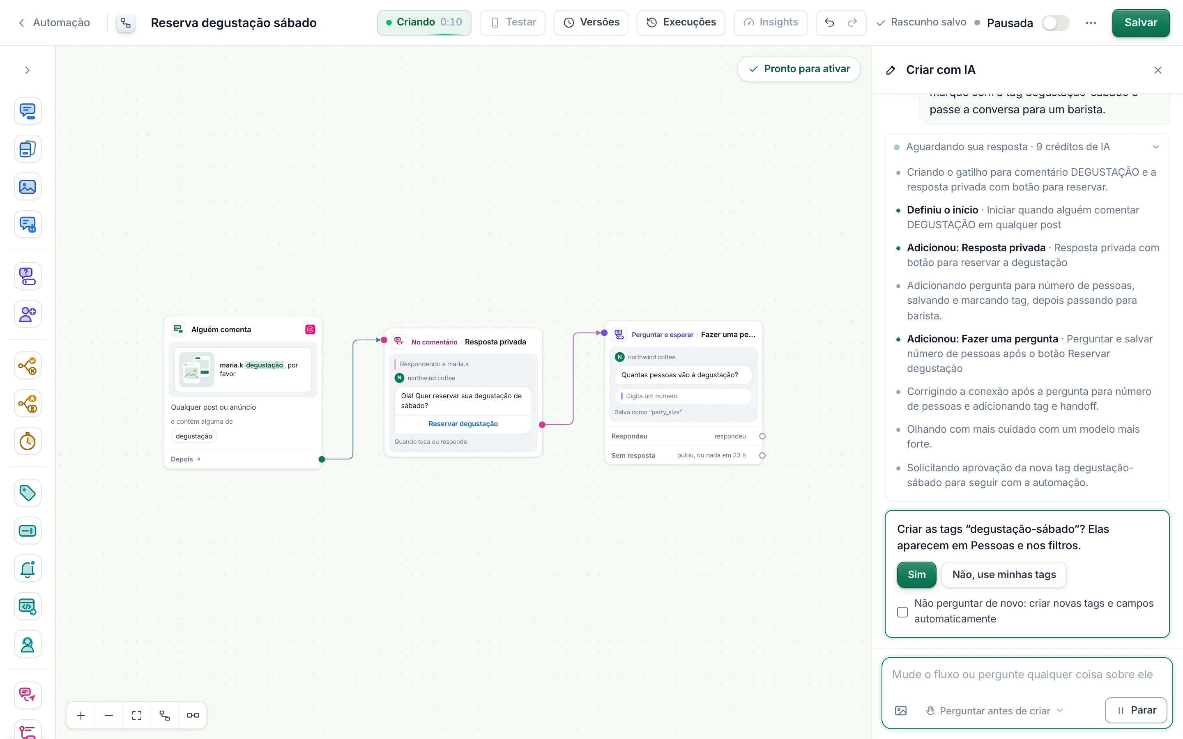Select the Perguntar e esperar node header
Viewport: 1183px width, 739px height.
[x=684, y=334]
